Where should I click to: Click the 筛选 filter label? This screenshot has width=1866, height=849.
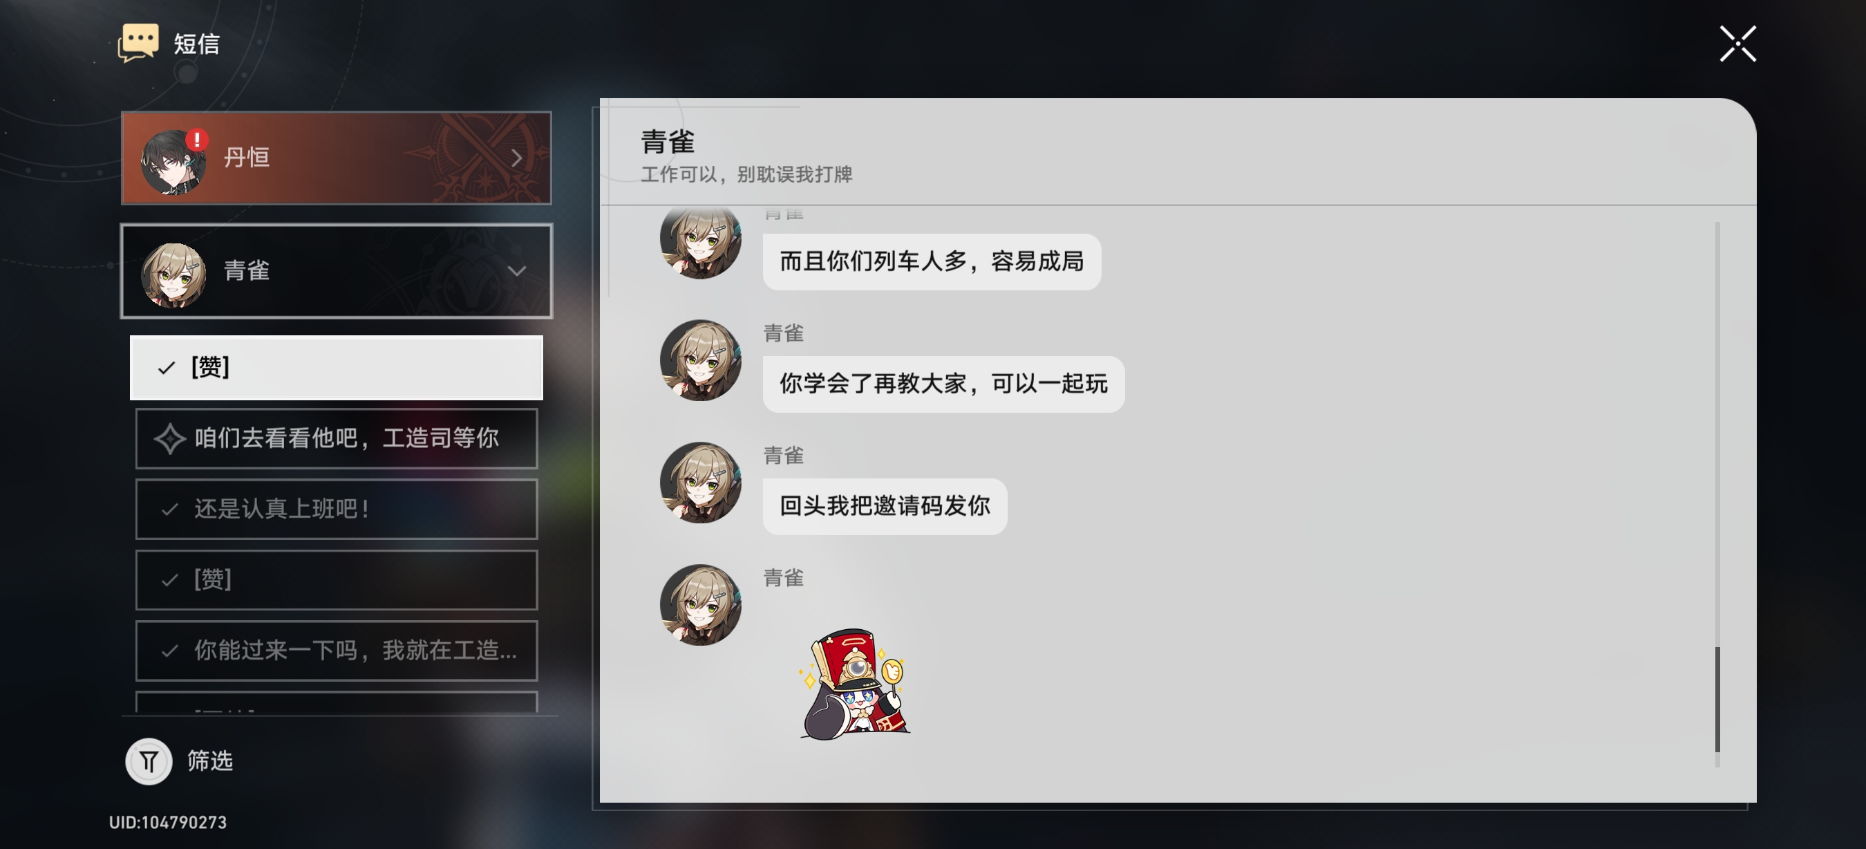pos(210,761)
